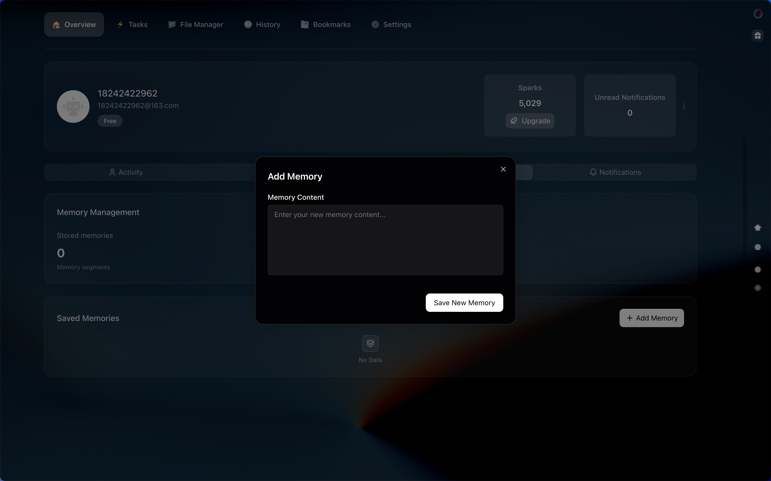
Task: Go to the History tab
Action: [262, 24]
